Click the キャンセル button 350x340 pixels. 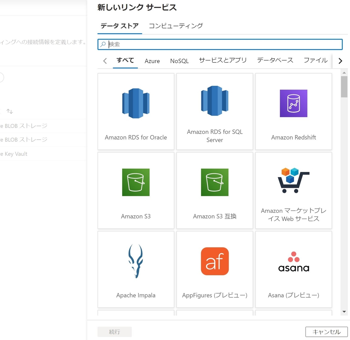pos(326,332)
